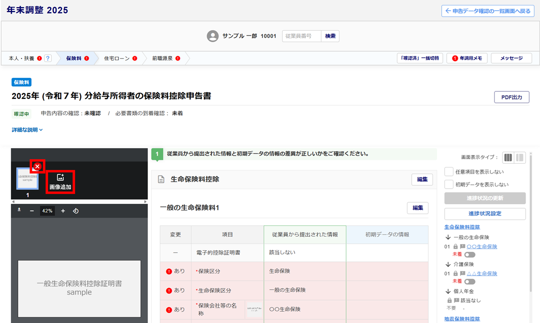The image size is (540, 323).
Task: Check 任意項目を表示しない checkbox
Action: (449, 172)
